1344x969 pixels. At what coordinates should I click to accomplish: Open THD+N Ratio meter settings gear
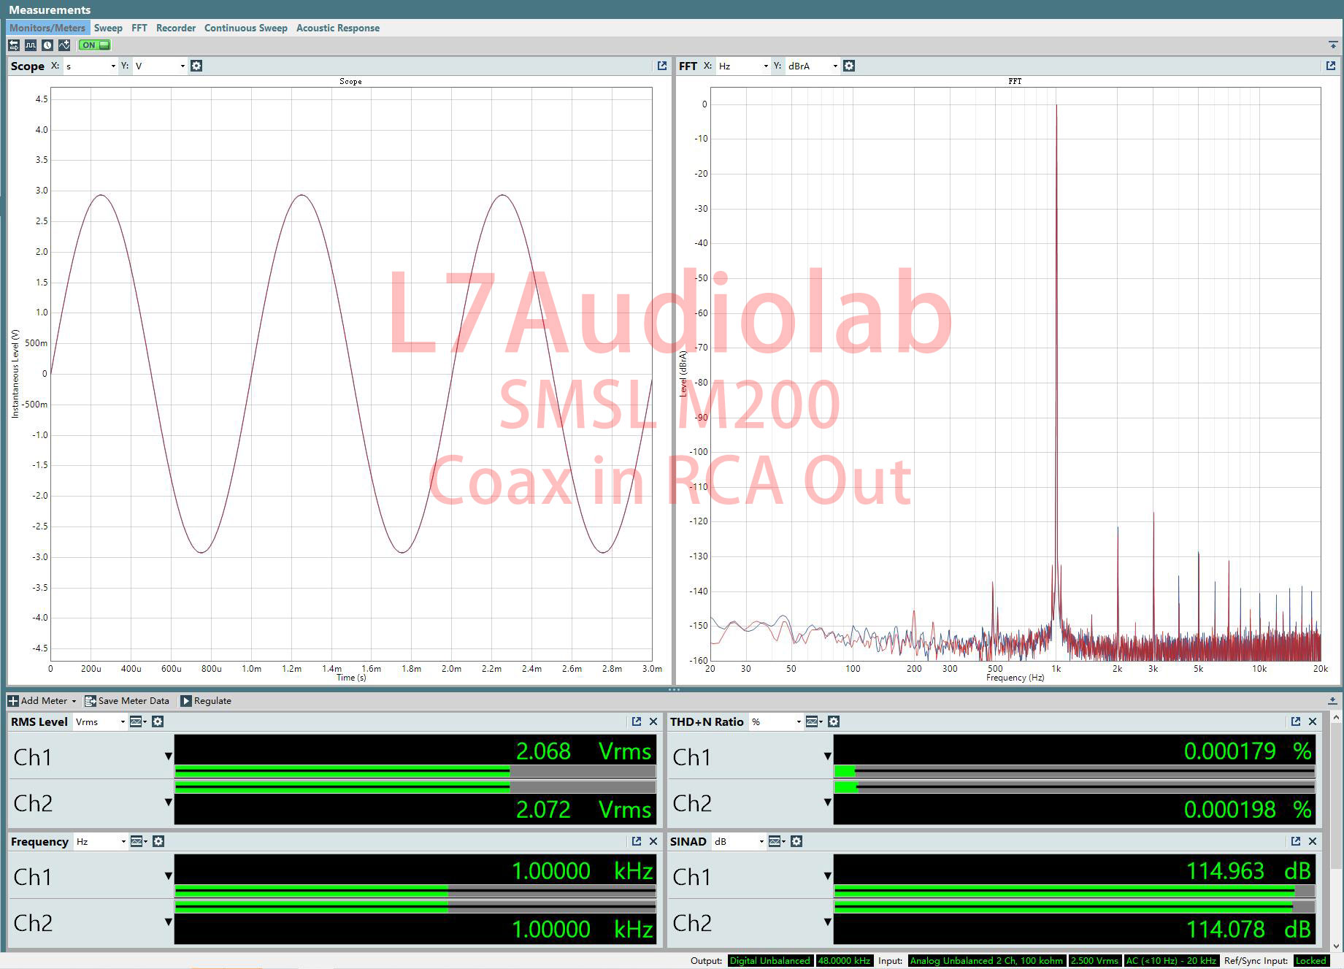(834, 721)
